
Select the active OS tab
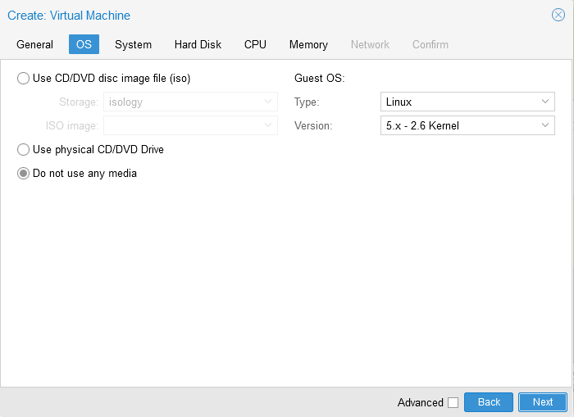(84, 44)
